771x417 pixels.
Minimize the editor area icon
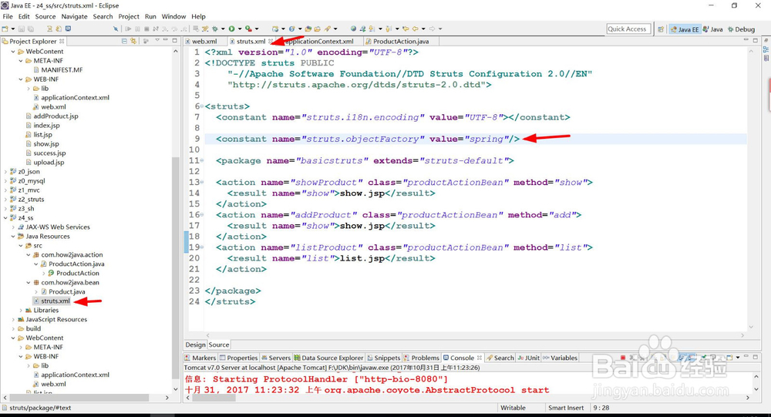point(746,40)
